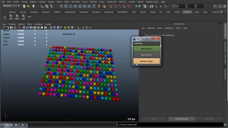228x128 pixels.
Task: Open the Attribute Editor Focus menu
Action: point(160,28)
